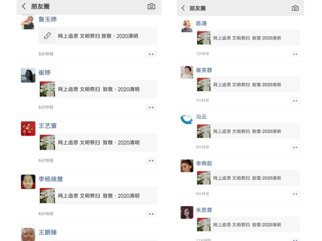This screenshot has width=322, height=241.
Task: Open 崔婷's profile avatar
Action: 28,76
